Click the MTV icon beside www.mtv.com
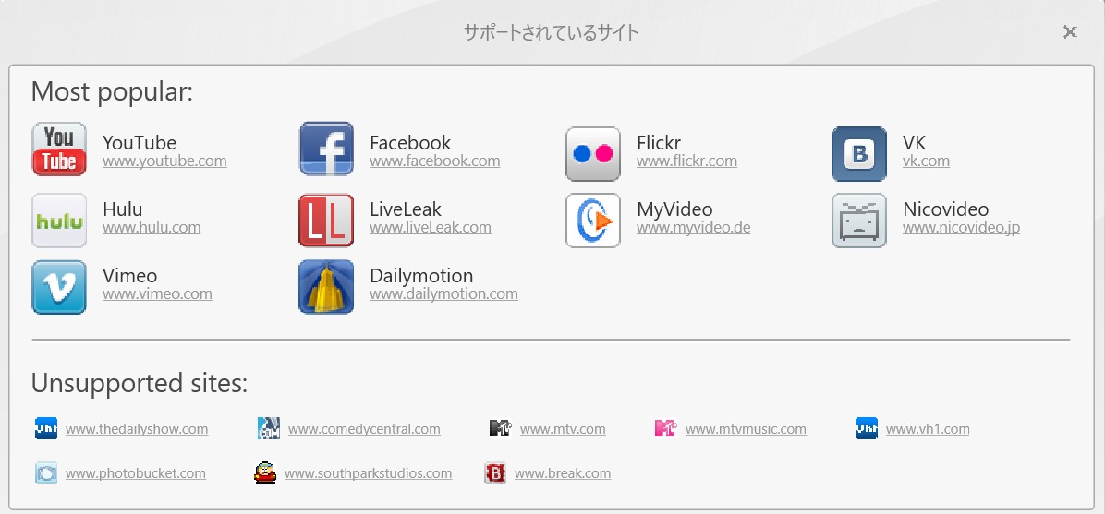Screen dimensions: 1105x514 (500, 428)
